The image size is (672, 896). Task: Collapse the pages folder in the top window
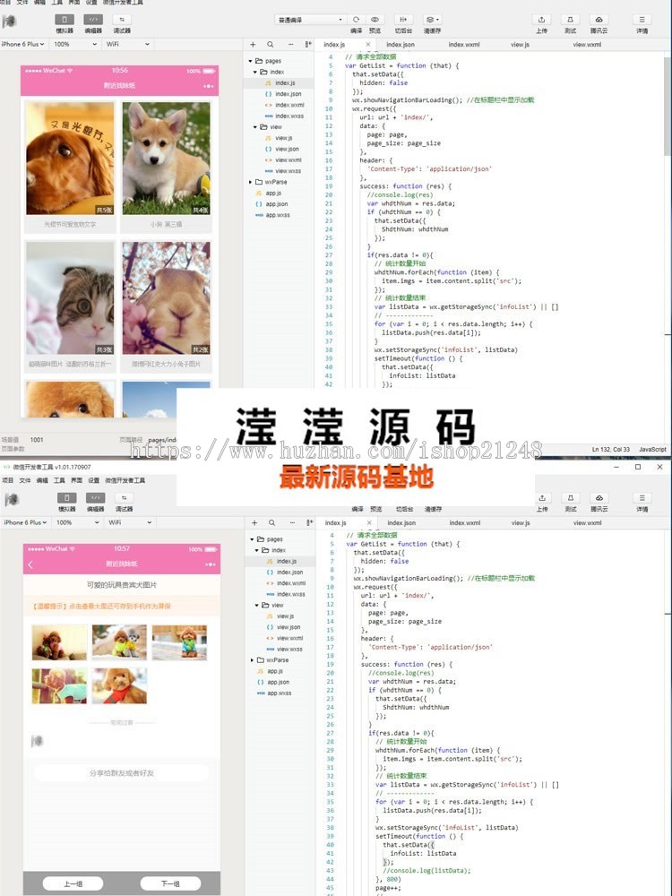pos(250,61)
